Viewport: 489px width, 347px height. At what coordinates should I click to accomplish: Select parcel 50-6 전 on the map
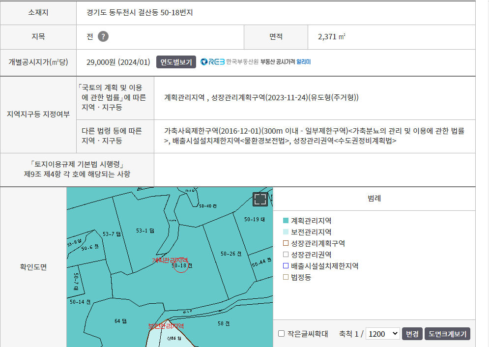click(x=90, y=248)
